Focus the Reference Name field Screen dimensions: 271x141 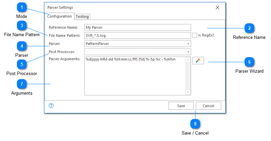138,27
